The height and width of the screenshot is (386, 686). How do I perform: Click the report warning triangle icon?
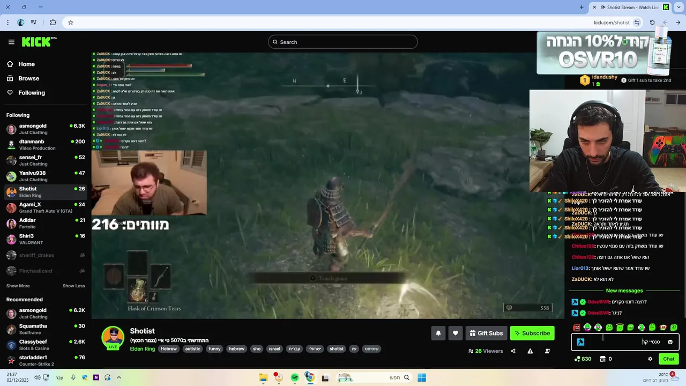click(530, 351)
